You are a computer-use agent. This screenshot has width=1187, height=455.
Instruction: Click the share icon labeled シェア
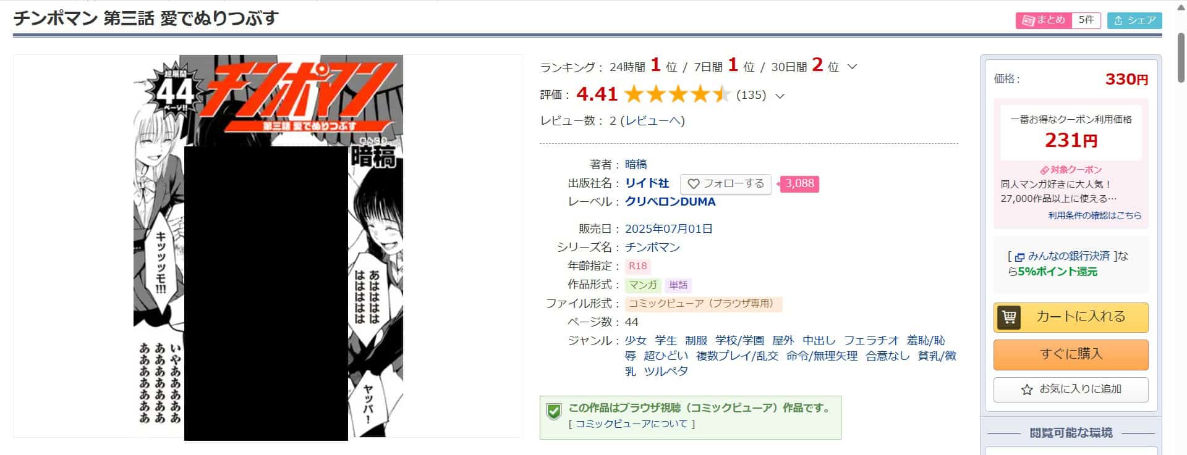click(1118, 20)
